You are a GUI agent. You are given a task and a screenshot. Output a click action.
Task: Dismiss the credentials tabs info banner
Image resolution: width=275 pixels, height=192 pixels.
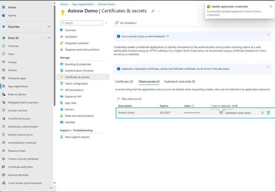(268, 67)
